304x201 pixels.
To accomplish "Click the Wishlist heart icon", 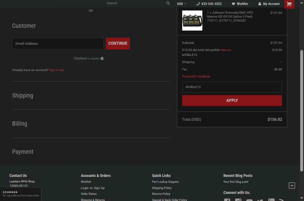I will pos(233,4).
